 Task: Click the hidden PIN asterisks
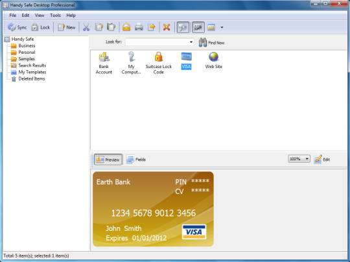point(200,182)
